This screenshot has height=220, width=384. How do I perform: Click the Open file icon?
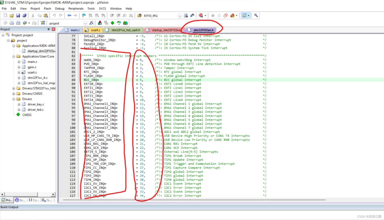point(12,15)
